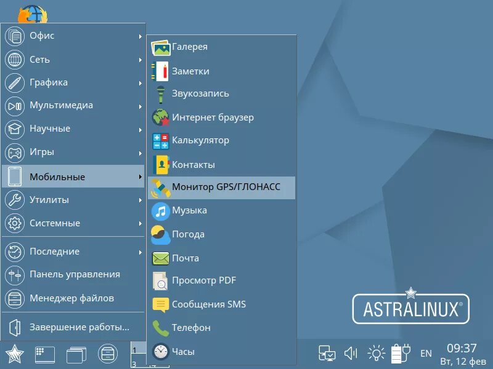Image resolution: width=493 pixels, height=369 pixels.
Task: Choose Завершение работы... menu entry
Action: click(x=73, y=327)
